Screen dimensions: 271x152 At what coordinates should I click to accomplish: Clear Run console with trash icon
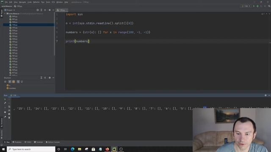point(9,117)
